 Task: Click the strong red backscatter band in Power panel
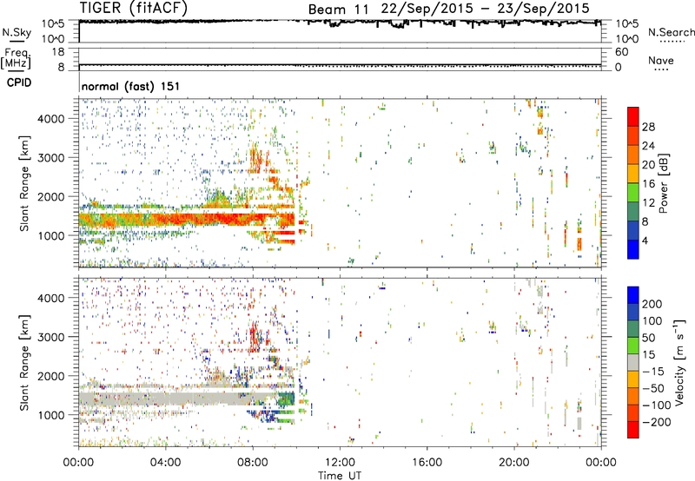point(186,220)
